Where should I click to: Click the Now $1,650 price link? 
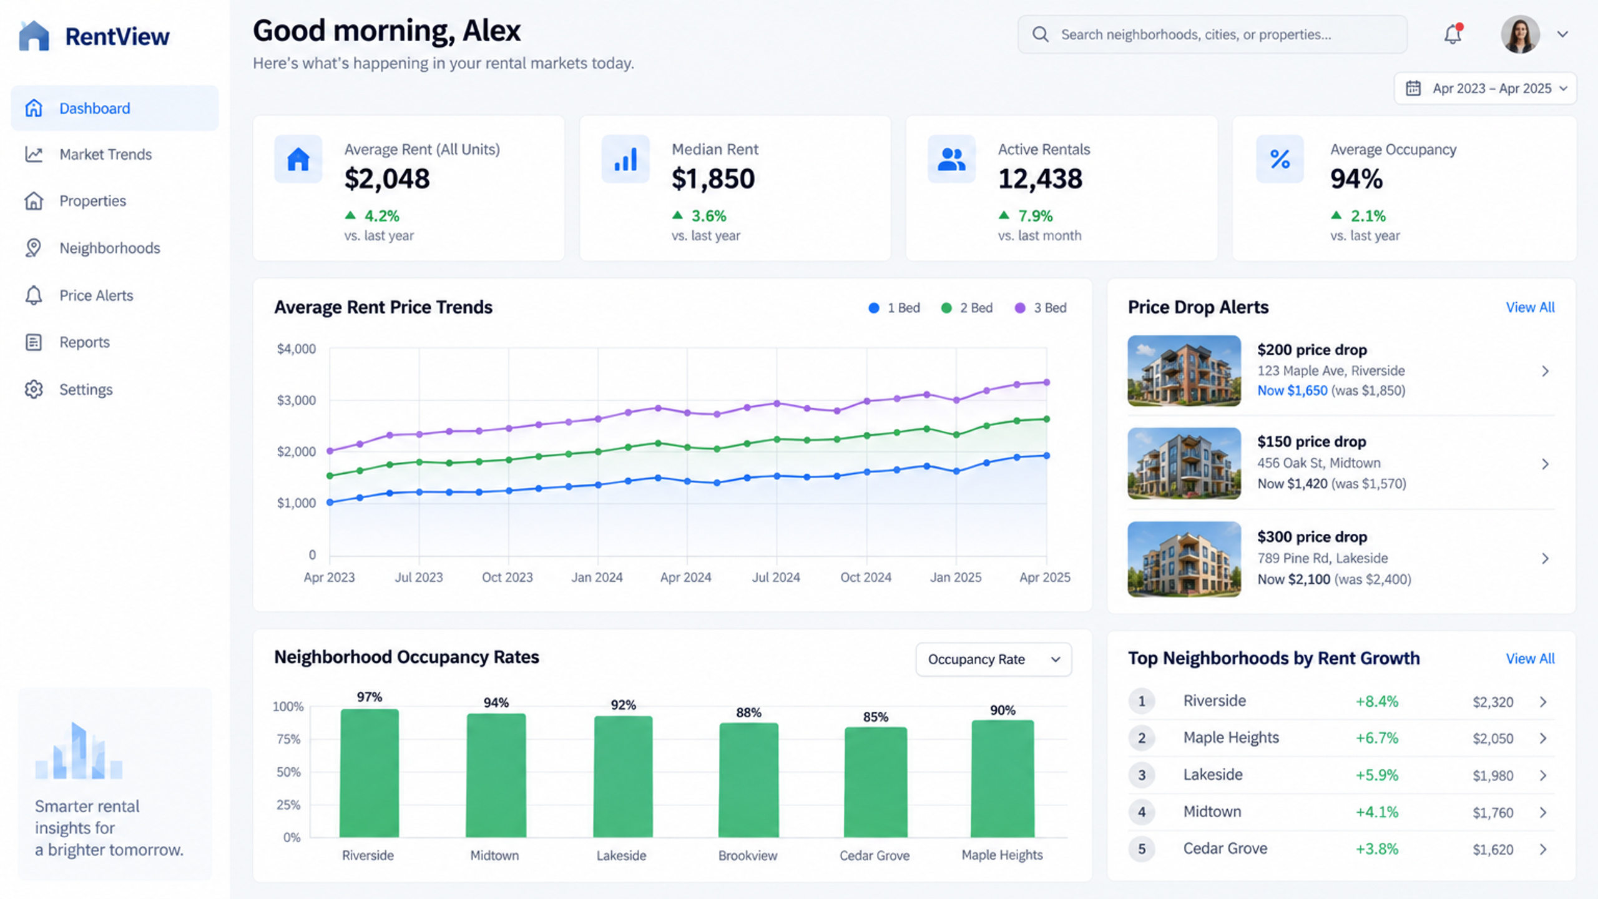point(1292,391)
